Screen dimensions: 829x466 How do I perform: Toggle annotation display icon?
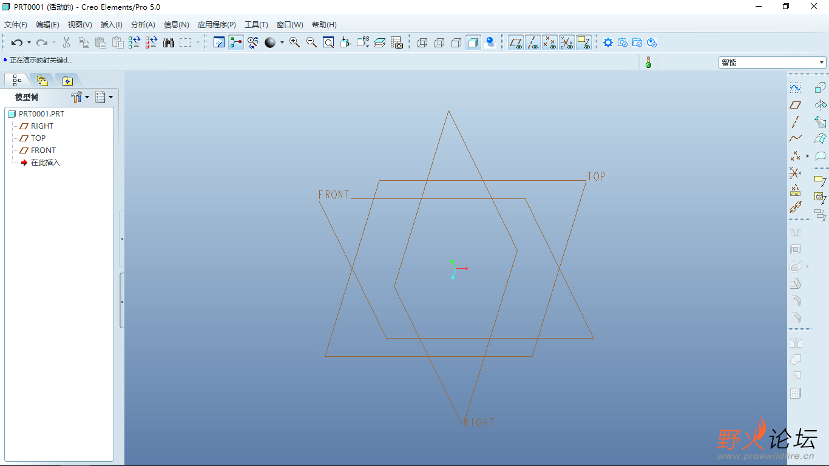pyautogui.click(x=584, y=42)
